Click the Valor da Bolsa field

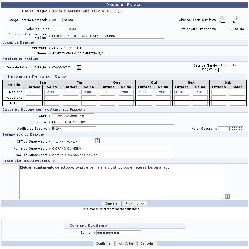[x=64, y=29]
